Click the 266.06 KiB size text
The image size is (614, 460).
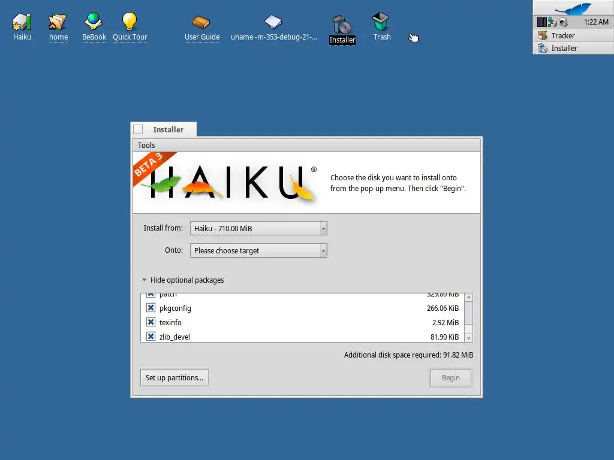point(443,308)
